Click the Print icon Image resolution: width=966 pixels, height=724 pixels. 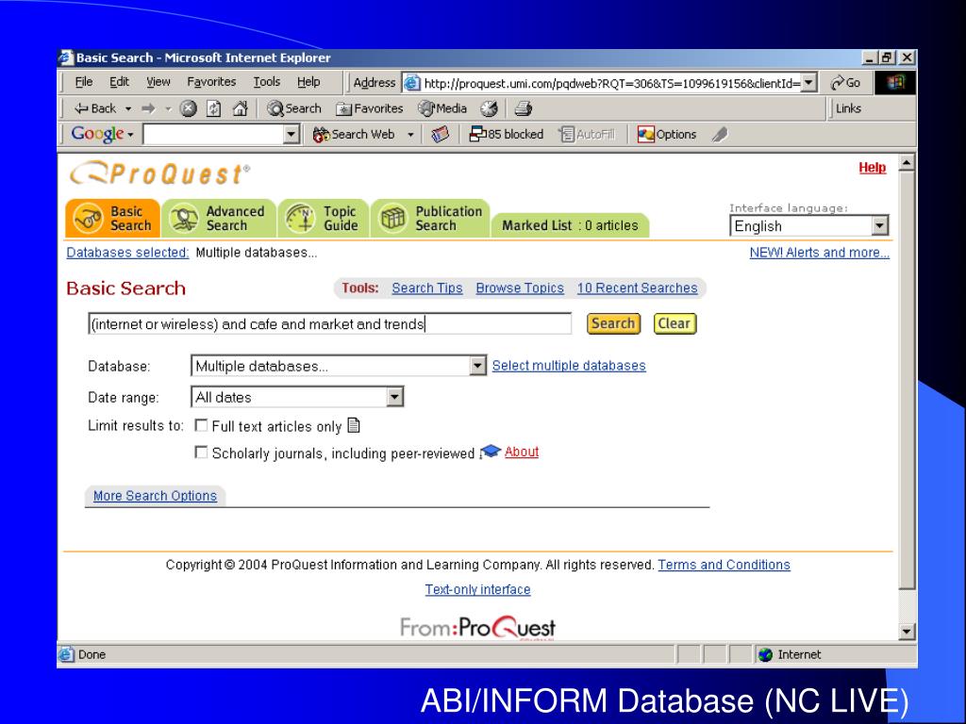click(523, 109)
